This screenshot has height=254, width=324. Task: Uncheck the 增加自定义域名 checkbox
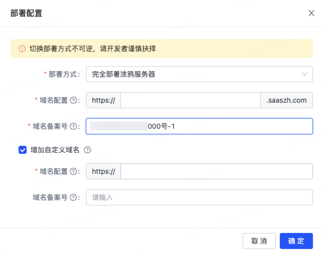tap(23, 150)
